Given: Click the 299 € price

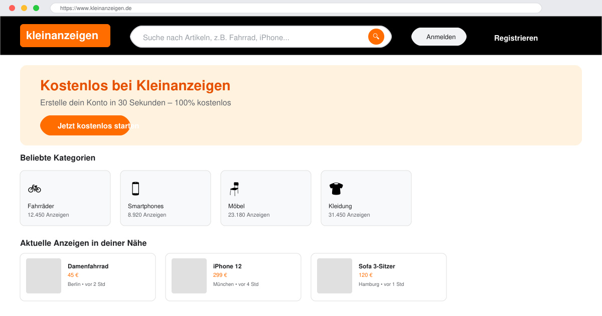Looking at the screenshot, I should 220,275.
